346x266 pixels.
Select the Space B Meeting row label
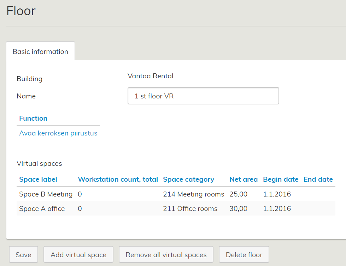(46, 194)
